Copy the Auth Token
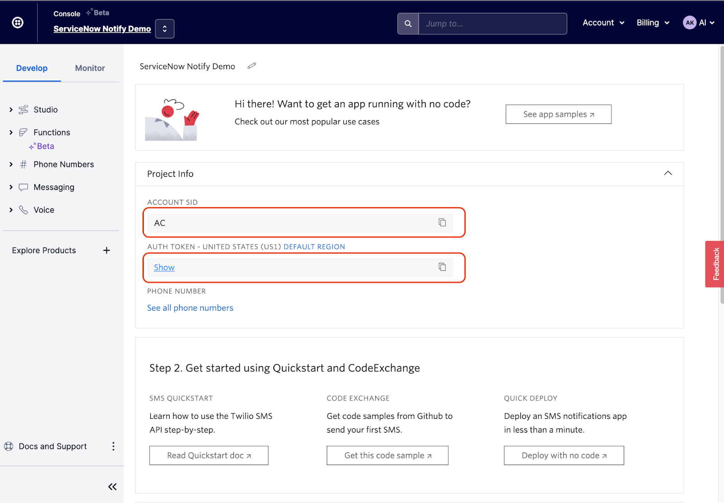 click(442, 267)
